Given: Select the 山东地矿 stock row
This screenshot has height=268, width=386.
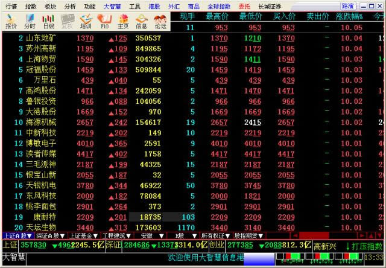Looking at the screenshot, I should click(193, 38).
